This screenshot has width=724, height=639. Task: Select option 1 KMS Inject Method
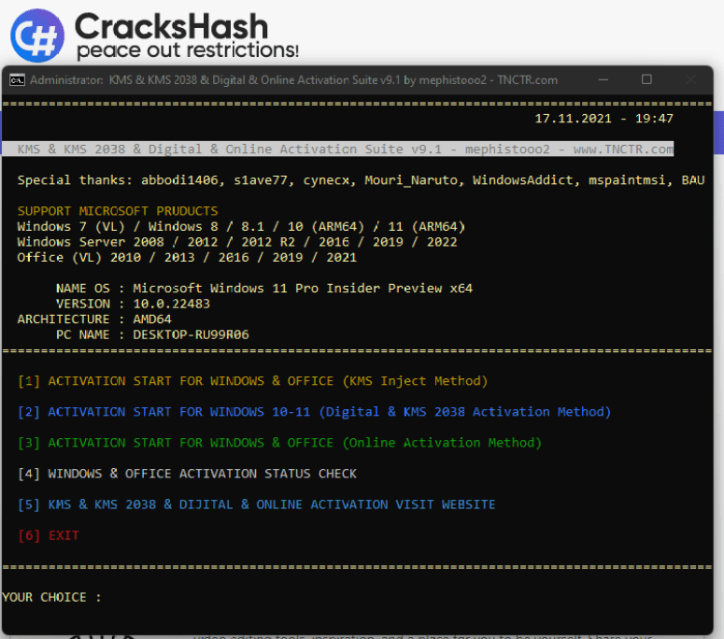(x=252, y=381)
